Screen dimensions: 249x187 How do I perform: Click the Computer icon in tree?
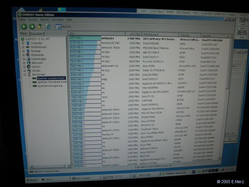coord(28,43)
